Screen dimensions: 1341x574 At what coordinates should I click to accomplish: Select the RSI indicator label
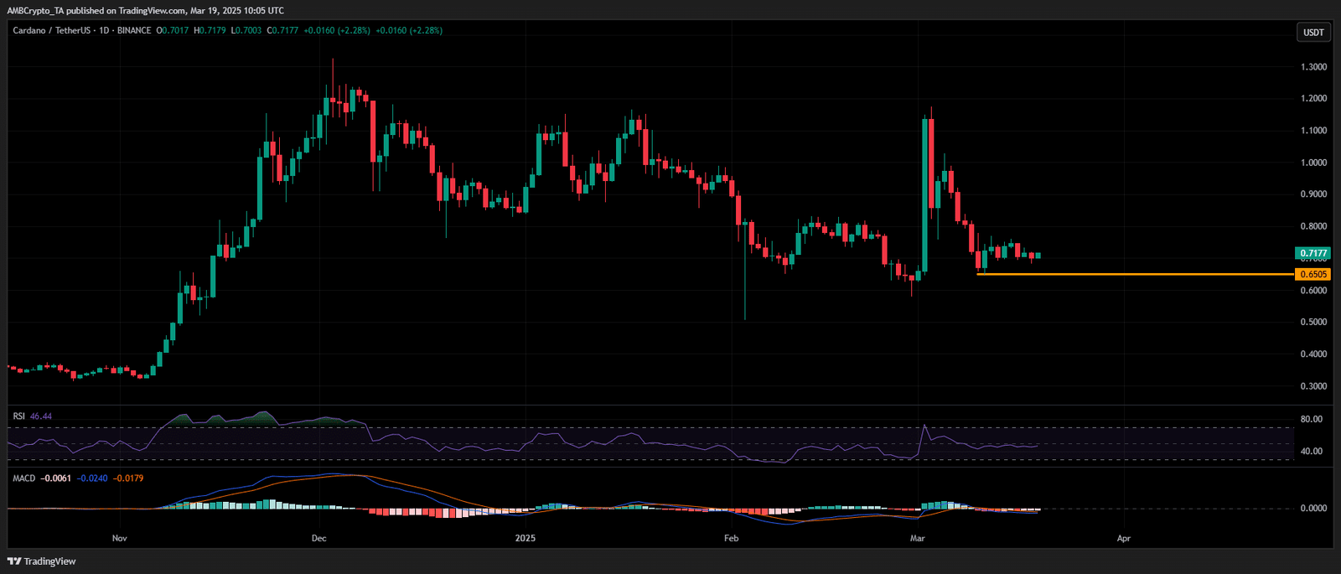click(18, 416)
